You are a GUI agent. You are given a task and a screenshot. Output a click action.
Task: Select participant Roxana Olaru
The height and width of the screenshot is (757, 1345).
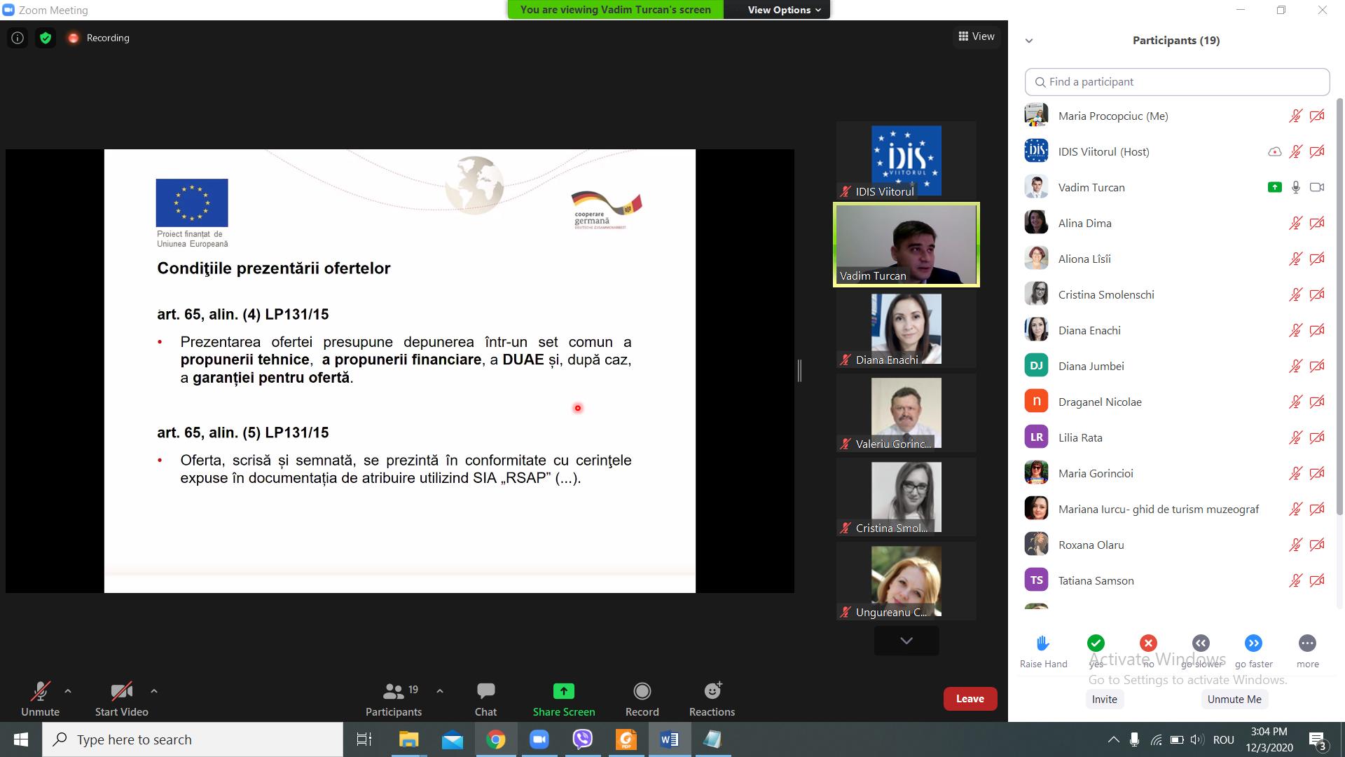tap(1177, 545)
